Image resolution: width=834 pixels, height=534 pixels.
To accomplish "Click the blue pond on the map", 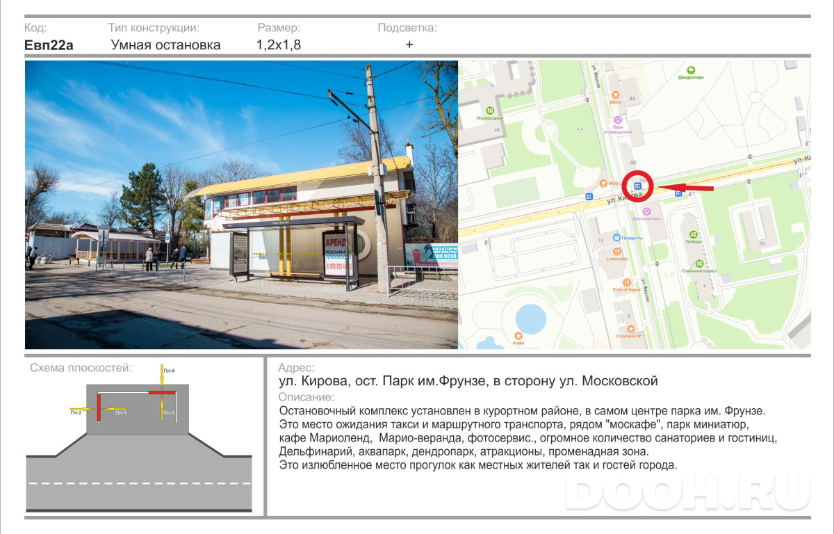I will pos(532,319).
